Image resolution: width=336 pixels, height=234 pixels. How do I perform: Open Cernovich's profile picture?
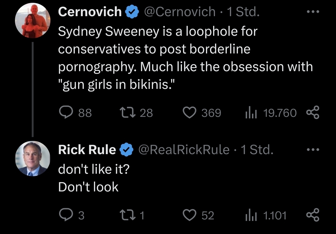pos(33,21)
